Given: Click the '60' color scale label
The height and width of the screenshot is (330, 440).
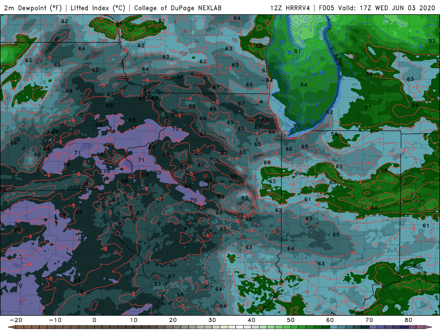Looking at the screenshot, I should [330, 320].
